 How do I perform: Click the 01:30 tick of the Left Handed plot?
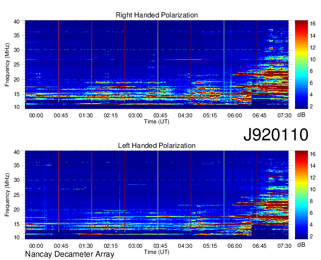86,246
